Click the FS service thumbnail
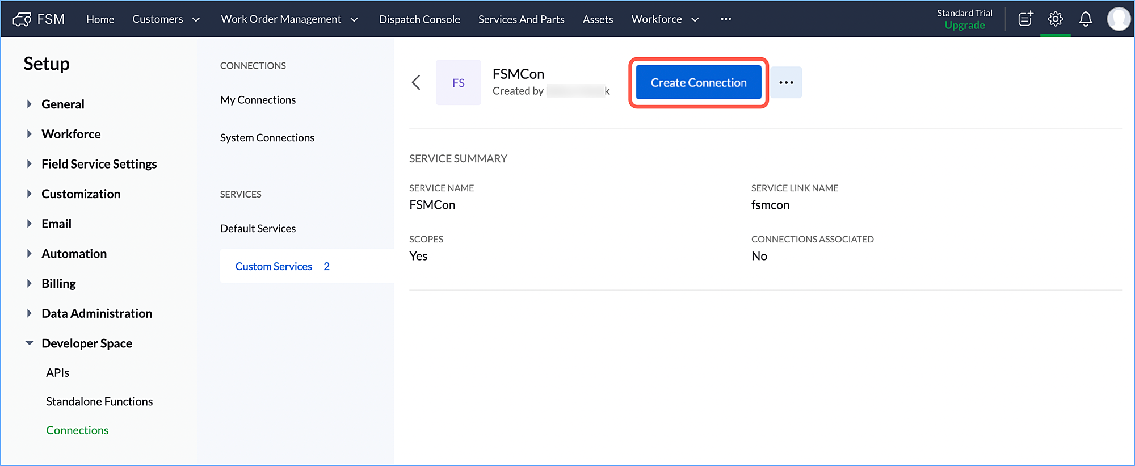This screenshot has width=1135, height=466. pos(458,83)
